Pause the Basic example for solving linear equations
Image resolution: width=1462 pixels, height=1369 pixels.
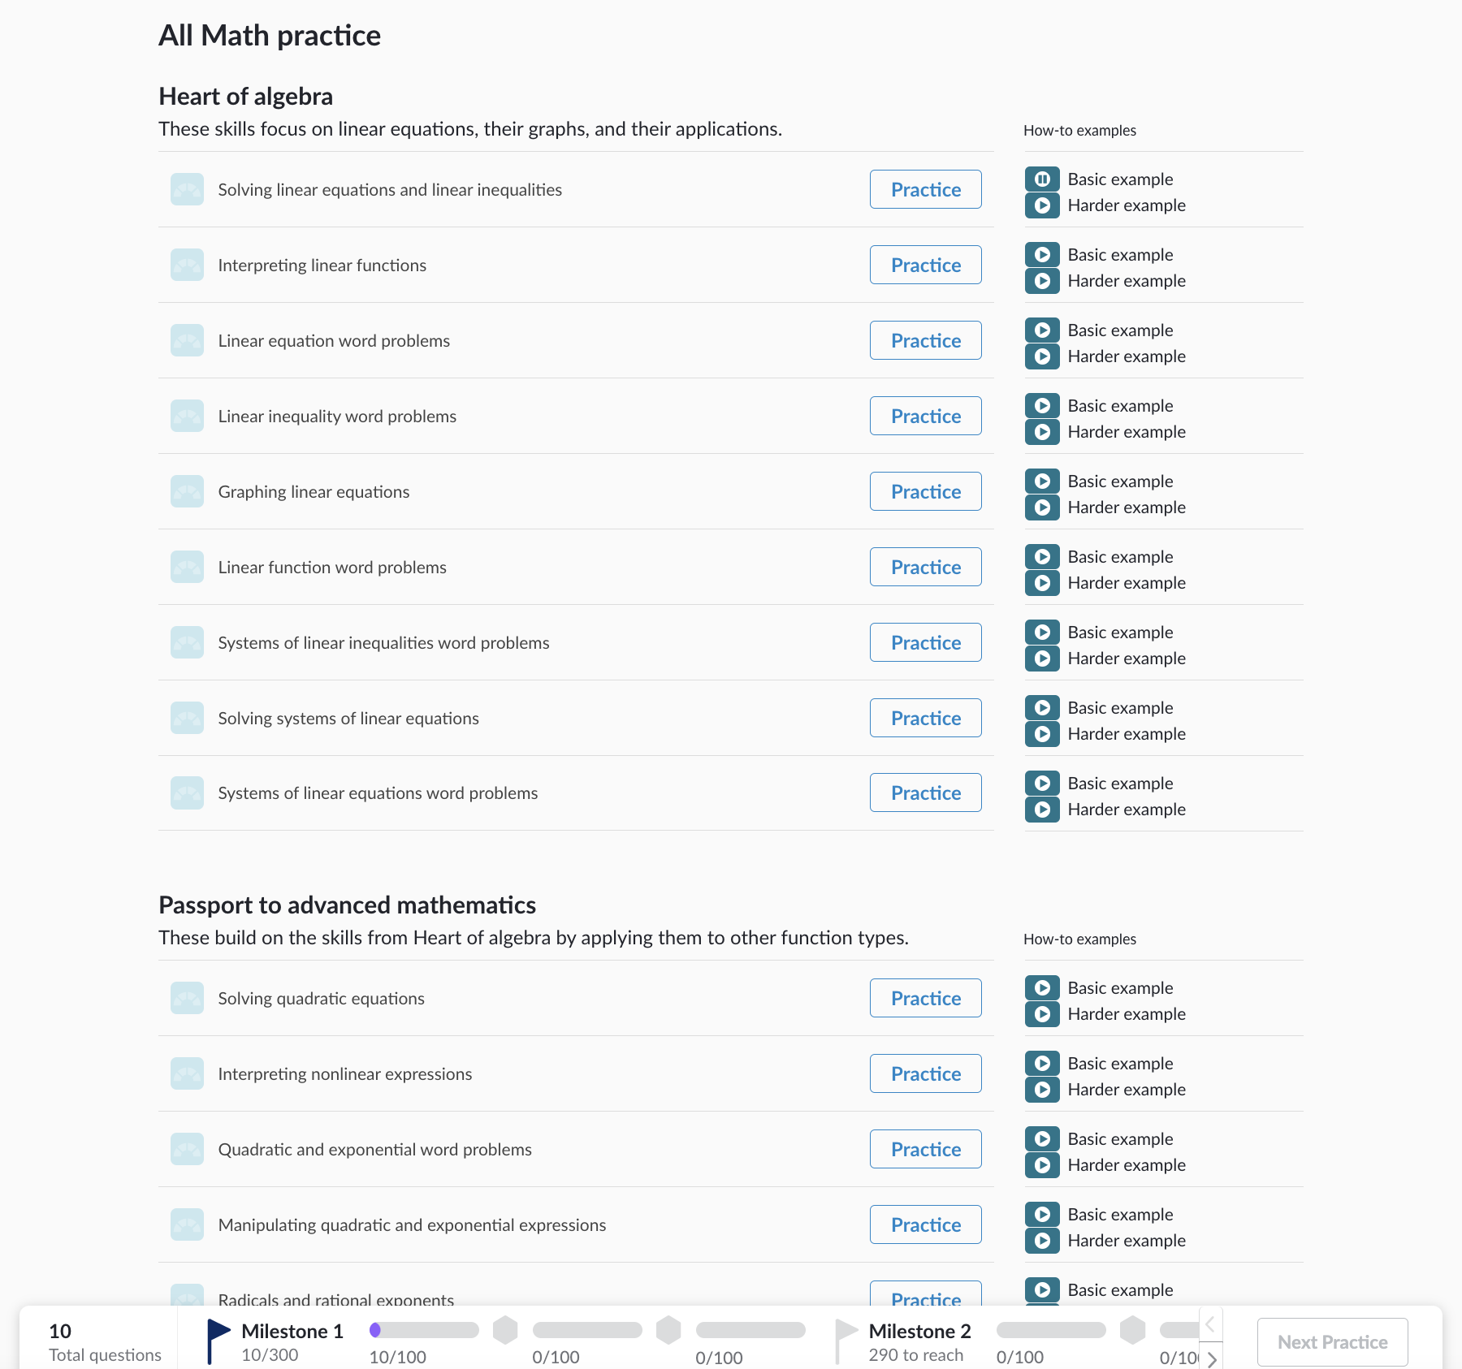point(1042,179)
